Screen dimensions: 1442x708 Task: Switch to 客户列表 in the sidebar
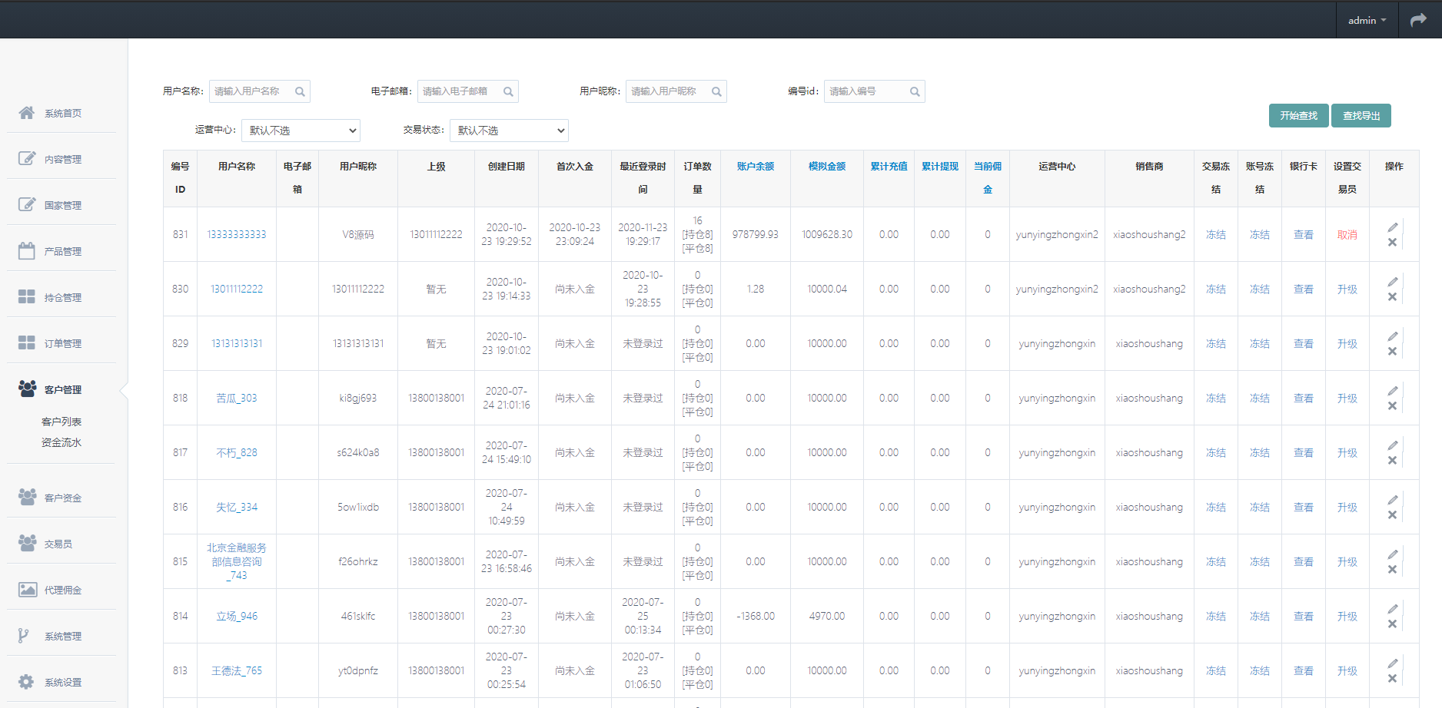61,422
